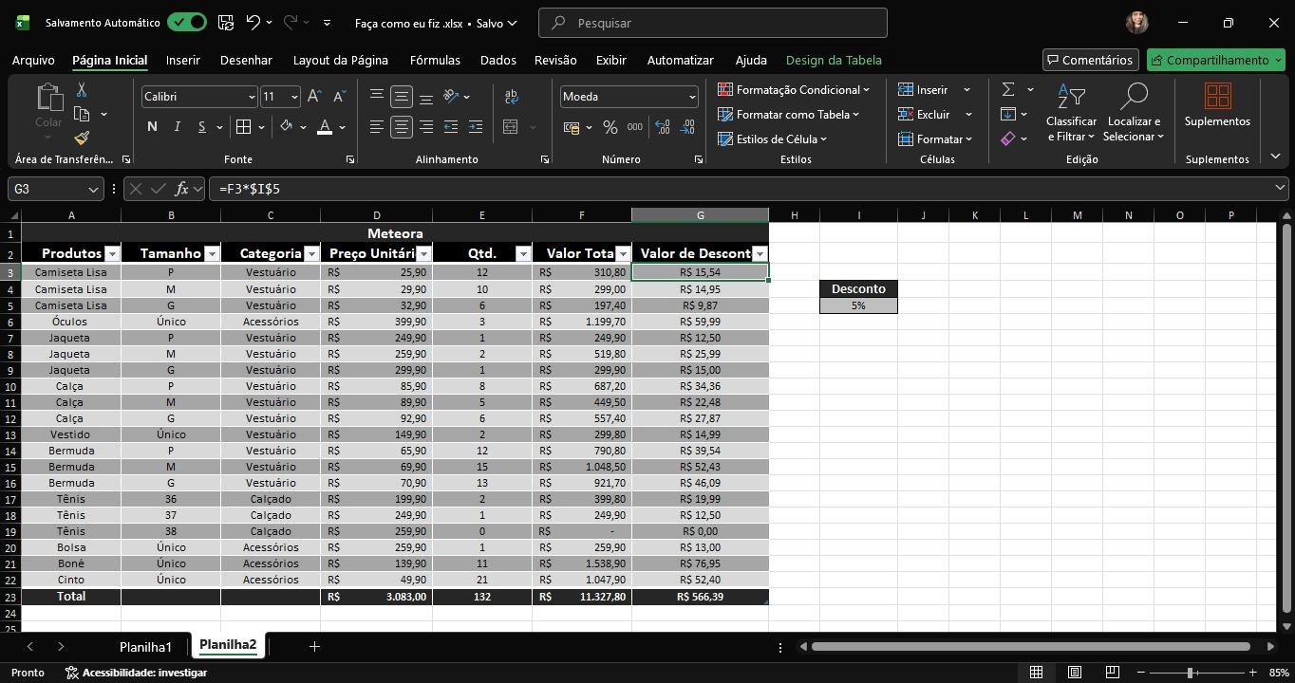Open Categoria column filter dropdown

point(311,253)
